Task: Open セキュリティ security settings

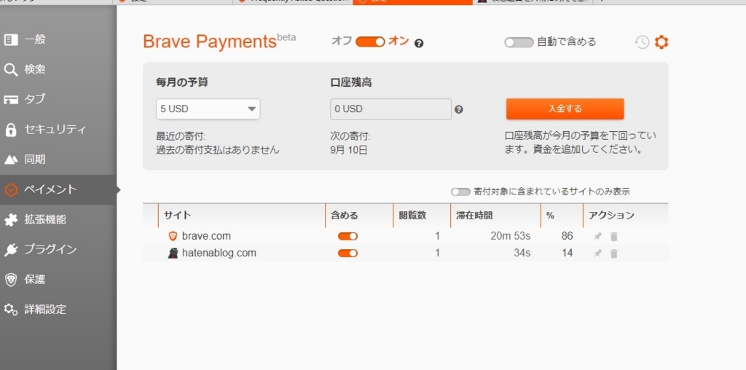Action: click(58, 130)
